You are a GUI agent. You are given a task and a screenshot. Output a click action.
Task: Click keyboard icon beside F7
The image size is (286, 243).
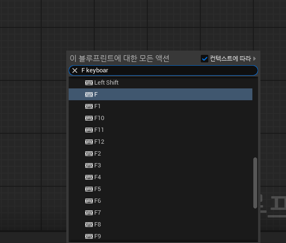(x=89, y=213)
